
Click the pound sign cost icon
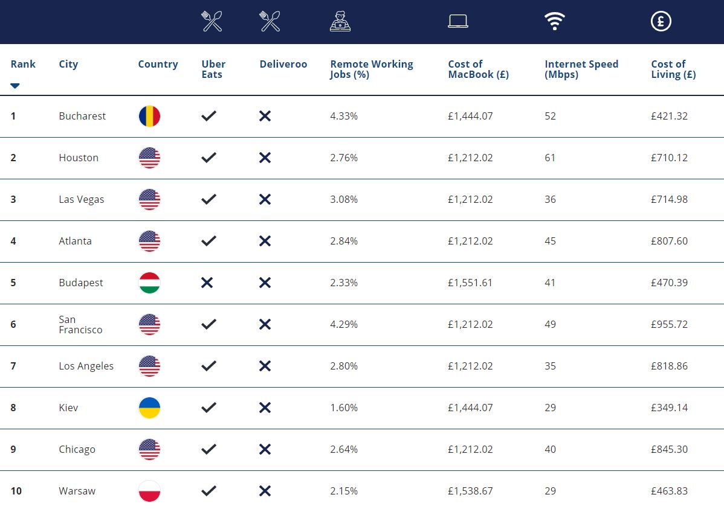pos(661,22)
